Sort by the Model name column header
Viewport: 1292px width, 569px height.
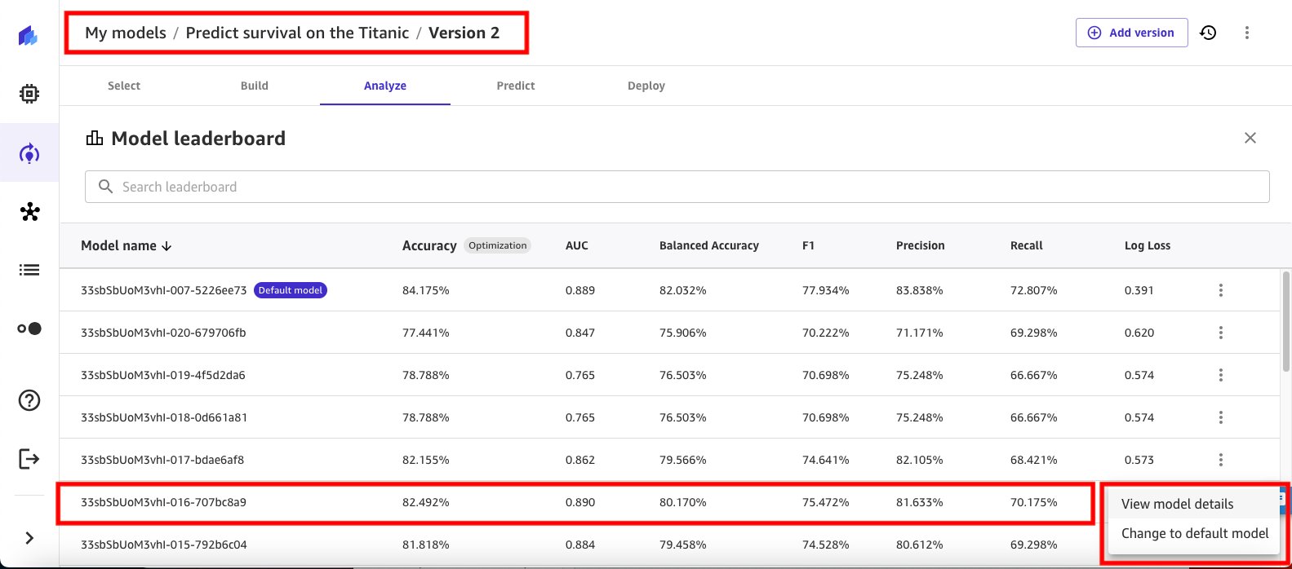tap(126, 245)
